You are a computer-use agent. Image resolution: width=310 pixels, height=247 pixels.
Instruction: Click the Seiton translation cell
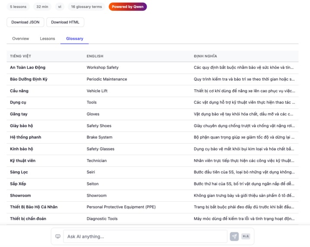point(93,184)
